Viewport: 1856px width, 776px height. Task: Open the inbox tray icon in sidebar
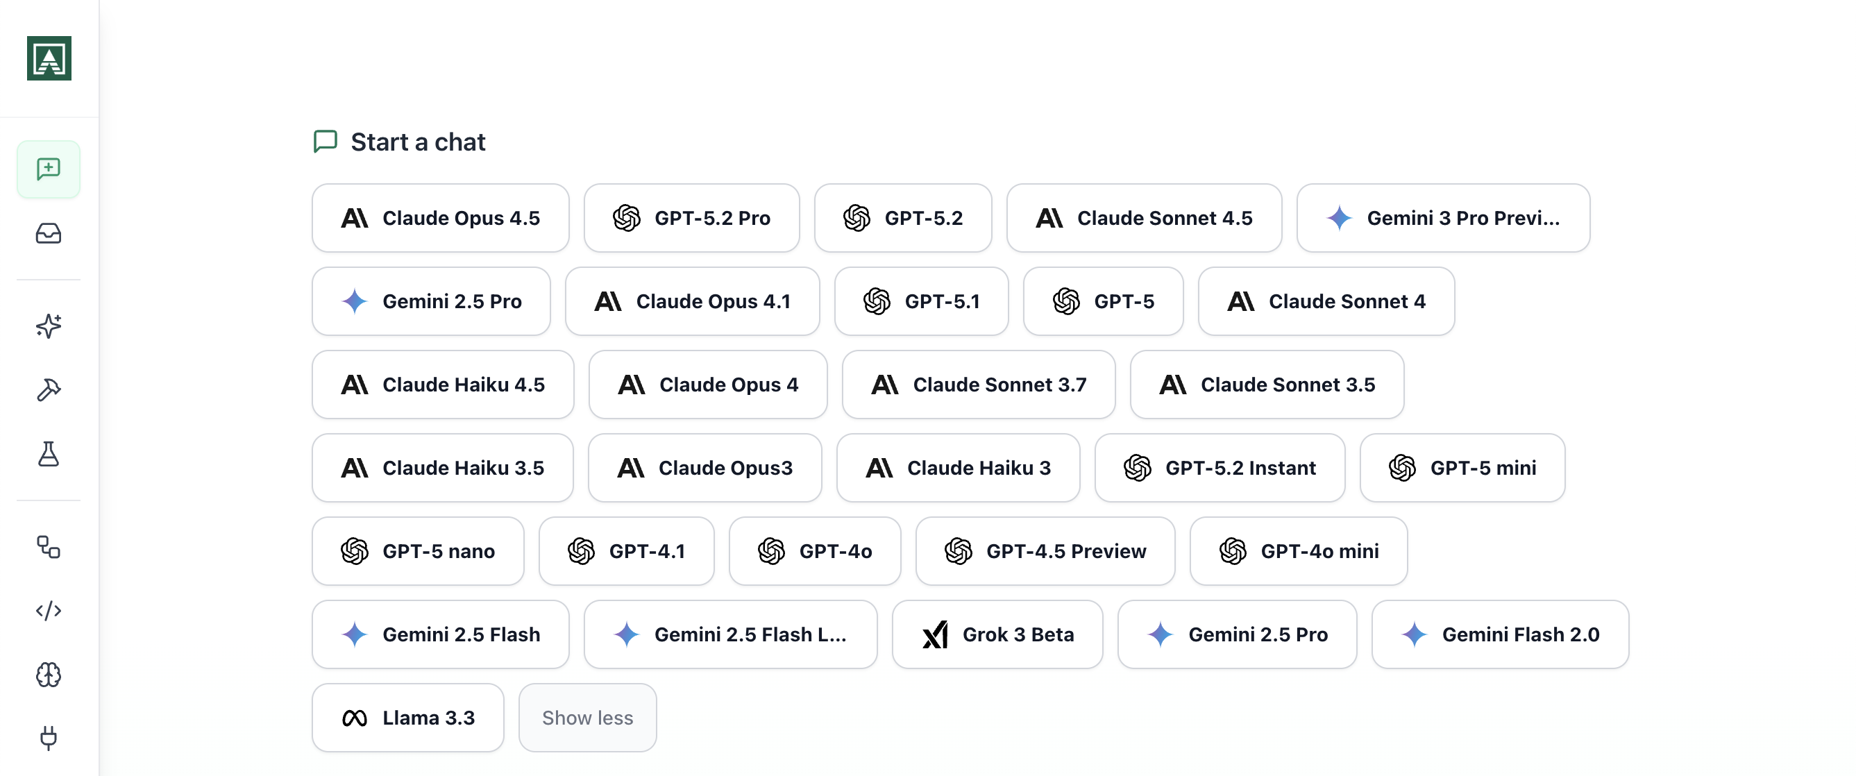49,233
